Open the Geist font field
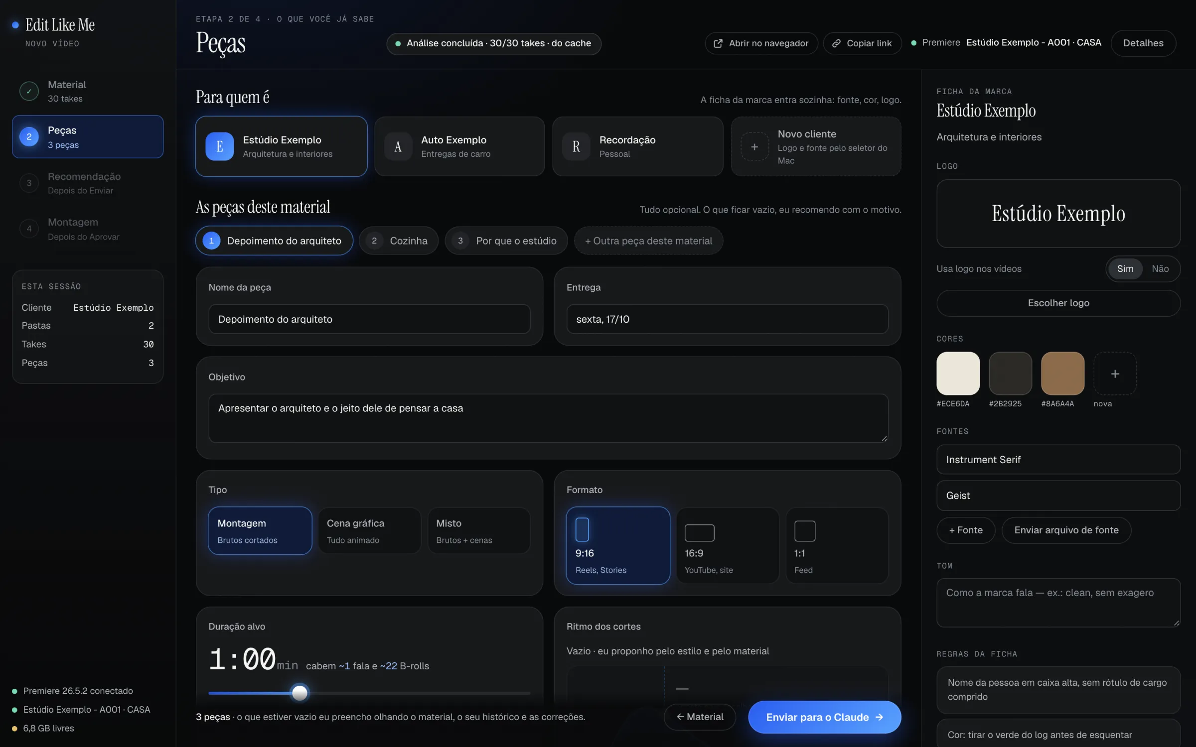Screen dimensions: 1196x747 (x=1058, y=496)
